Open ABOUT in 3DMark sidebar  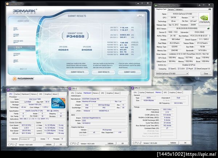[x=16, y=60]
